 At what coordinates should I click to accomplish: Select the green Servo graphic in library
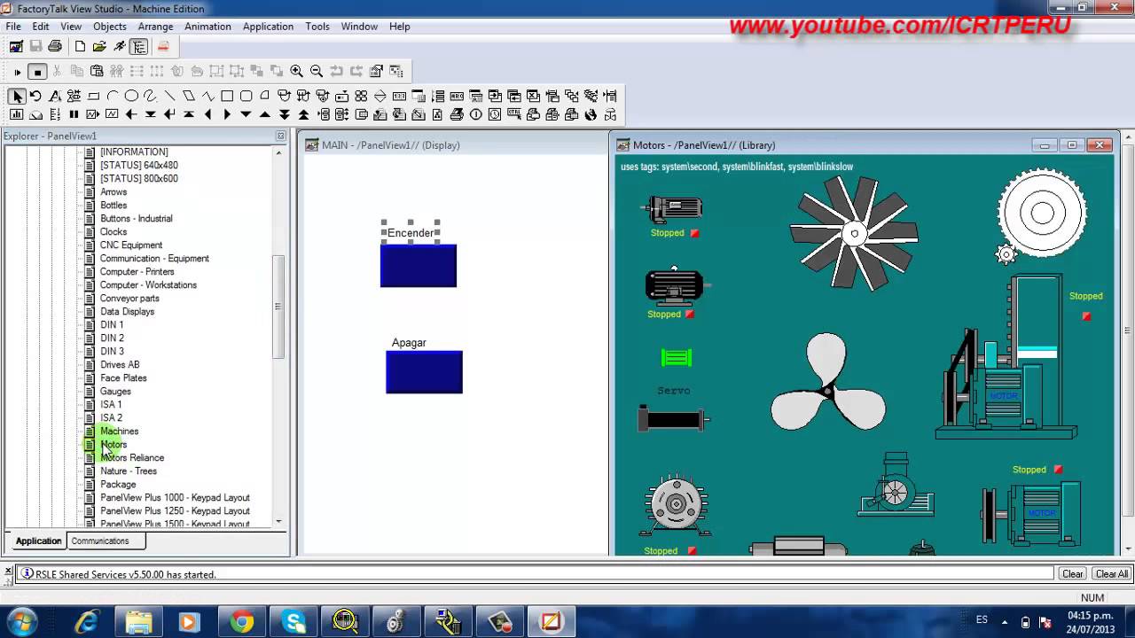coord(676,358)
